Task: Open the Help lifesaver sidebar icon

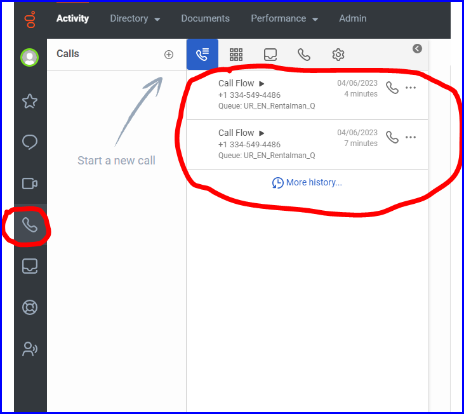Action: pos(30,307)
